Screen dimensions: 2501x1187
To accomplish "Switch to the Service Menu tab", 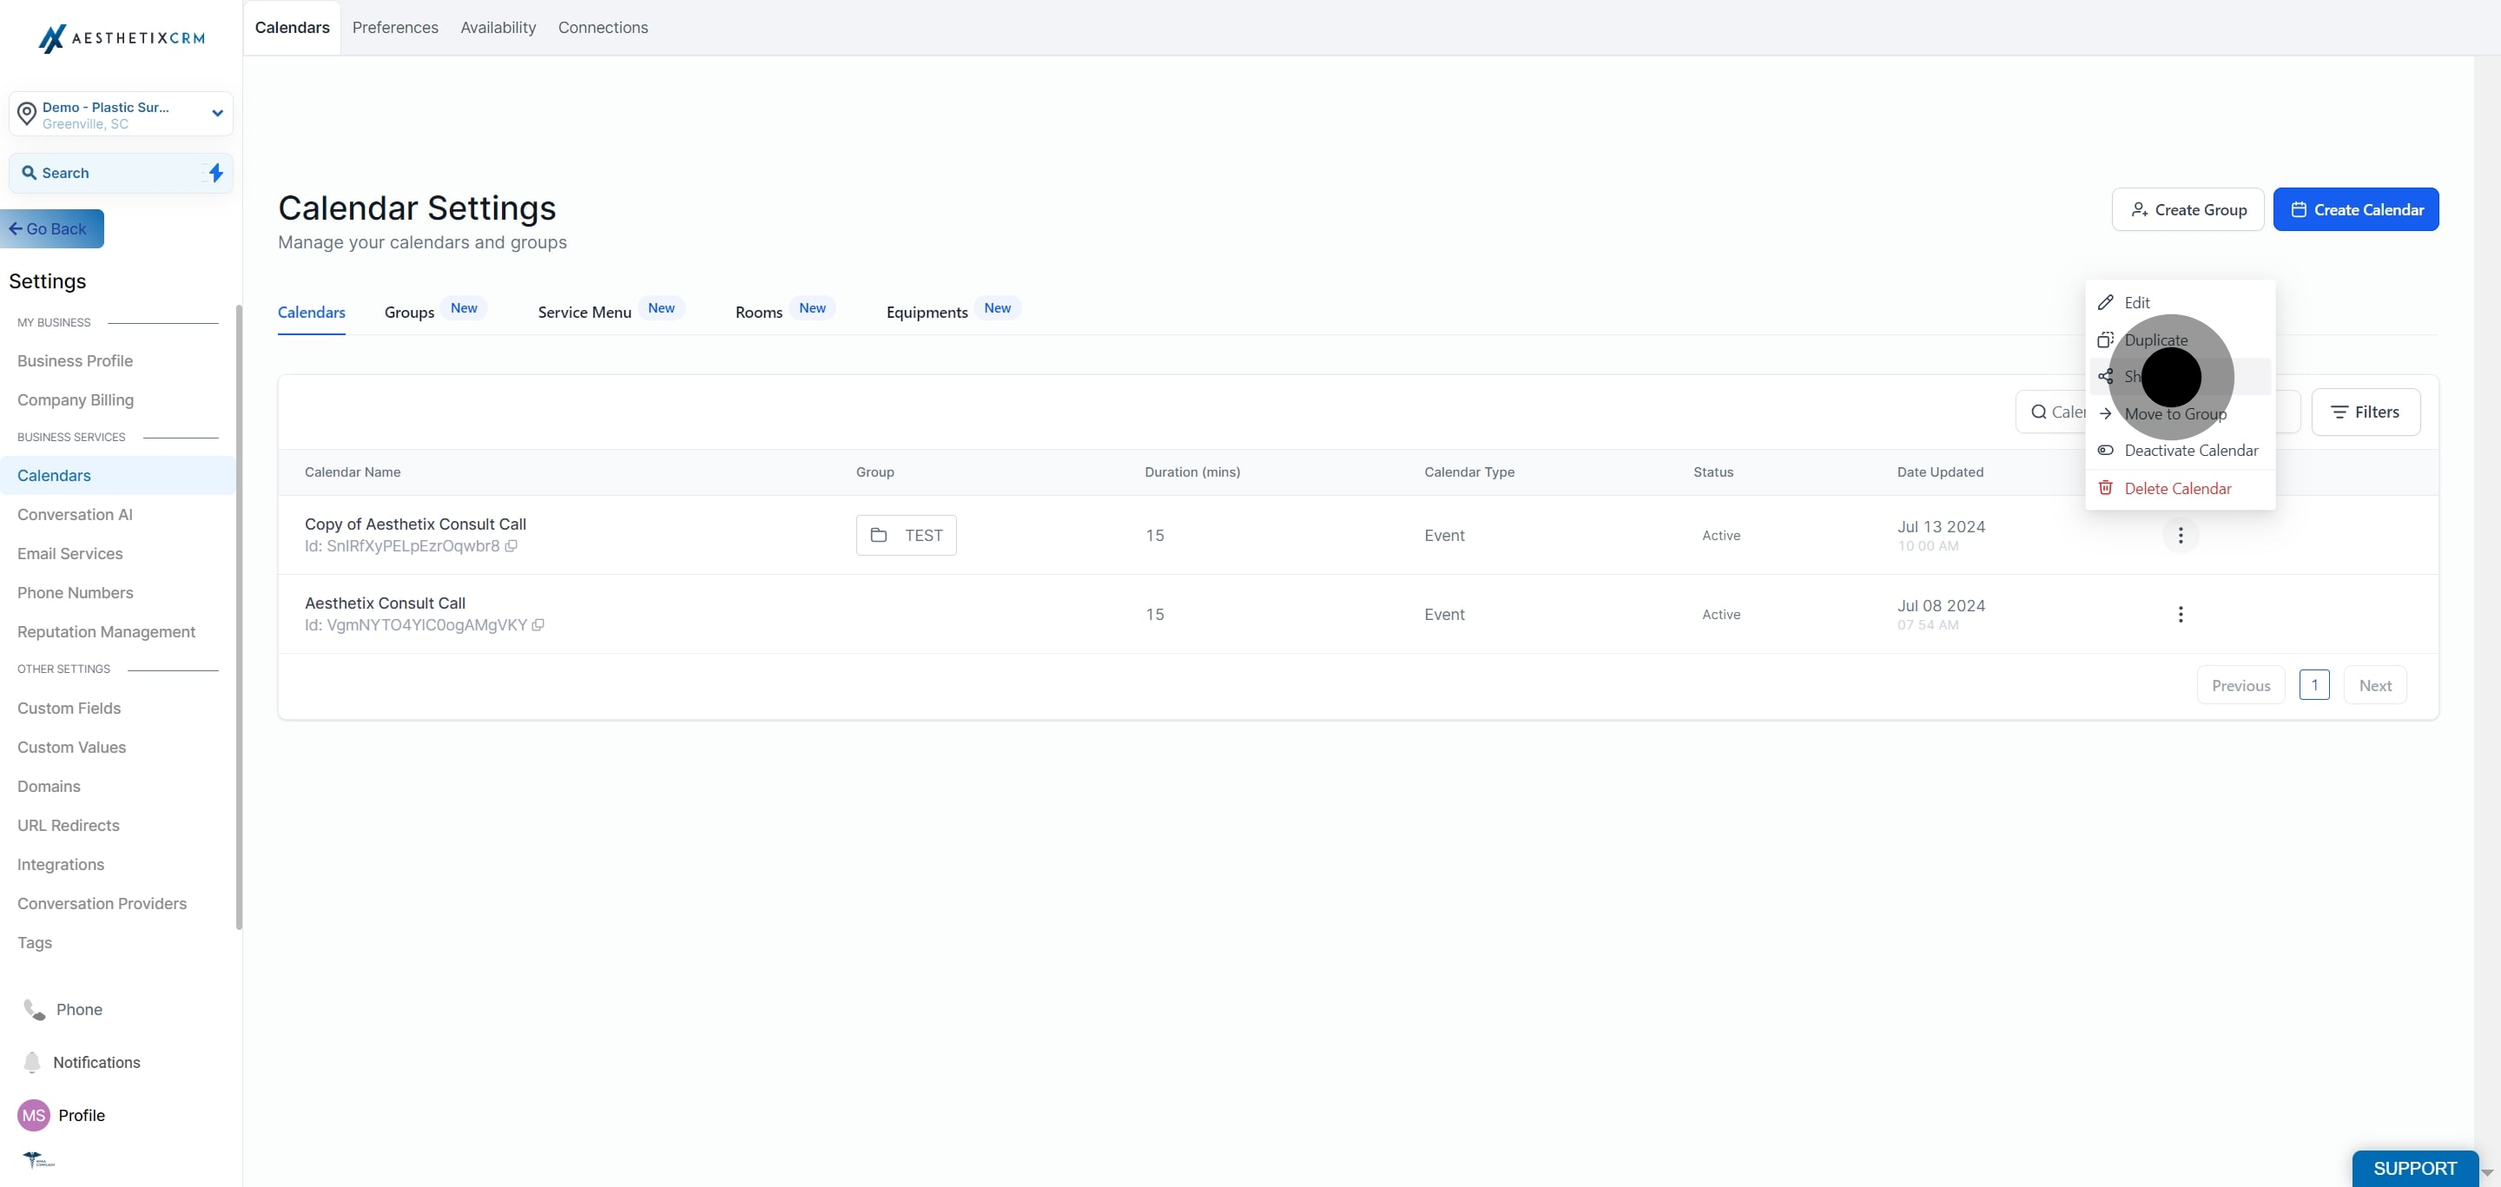I will click(x=584, y=313).
